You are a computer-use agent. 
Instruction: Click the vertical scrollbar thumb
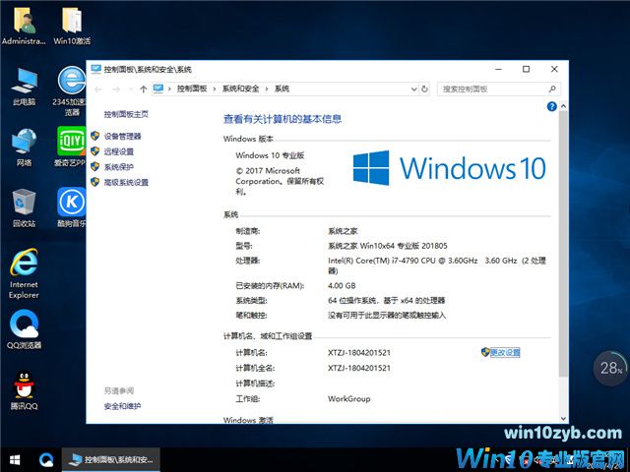(x=563, y=244)
